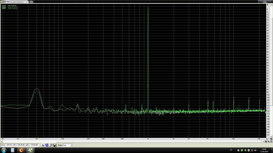The image size is (273, 153).
Task: Click the middle magnifier in the bottom-right zoom group
Action: (268, 142)
